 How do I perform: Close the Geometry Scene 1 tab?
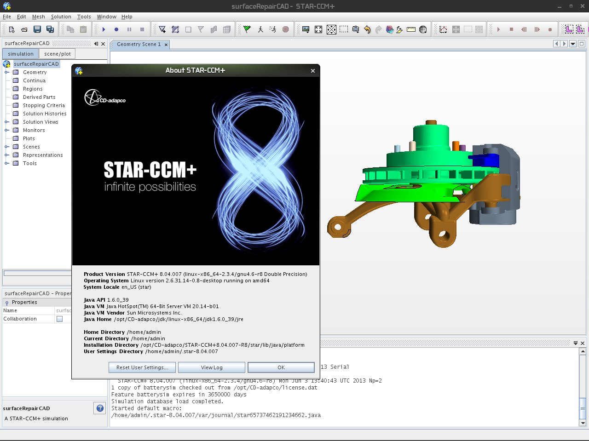[x=166, y=45]
